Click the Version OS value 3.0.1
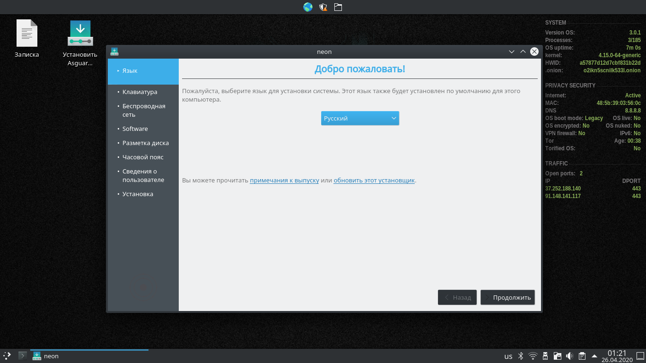Image resolution: width=646 pixels, height=363 pixels. coord(635,33)
